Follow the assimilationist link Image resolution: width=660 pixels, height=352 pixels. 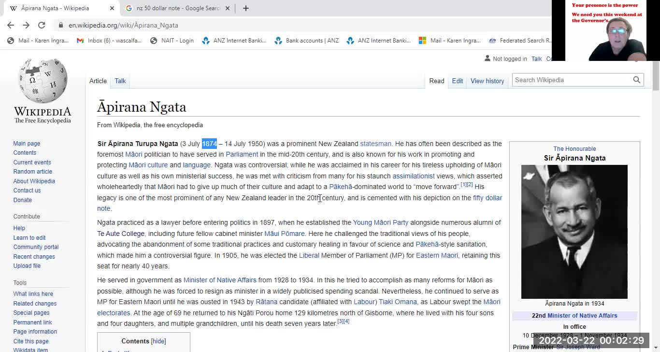point(413,176)
